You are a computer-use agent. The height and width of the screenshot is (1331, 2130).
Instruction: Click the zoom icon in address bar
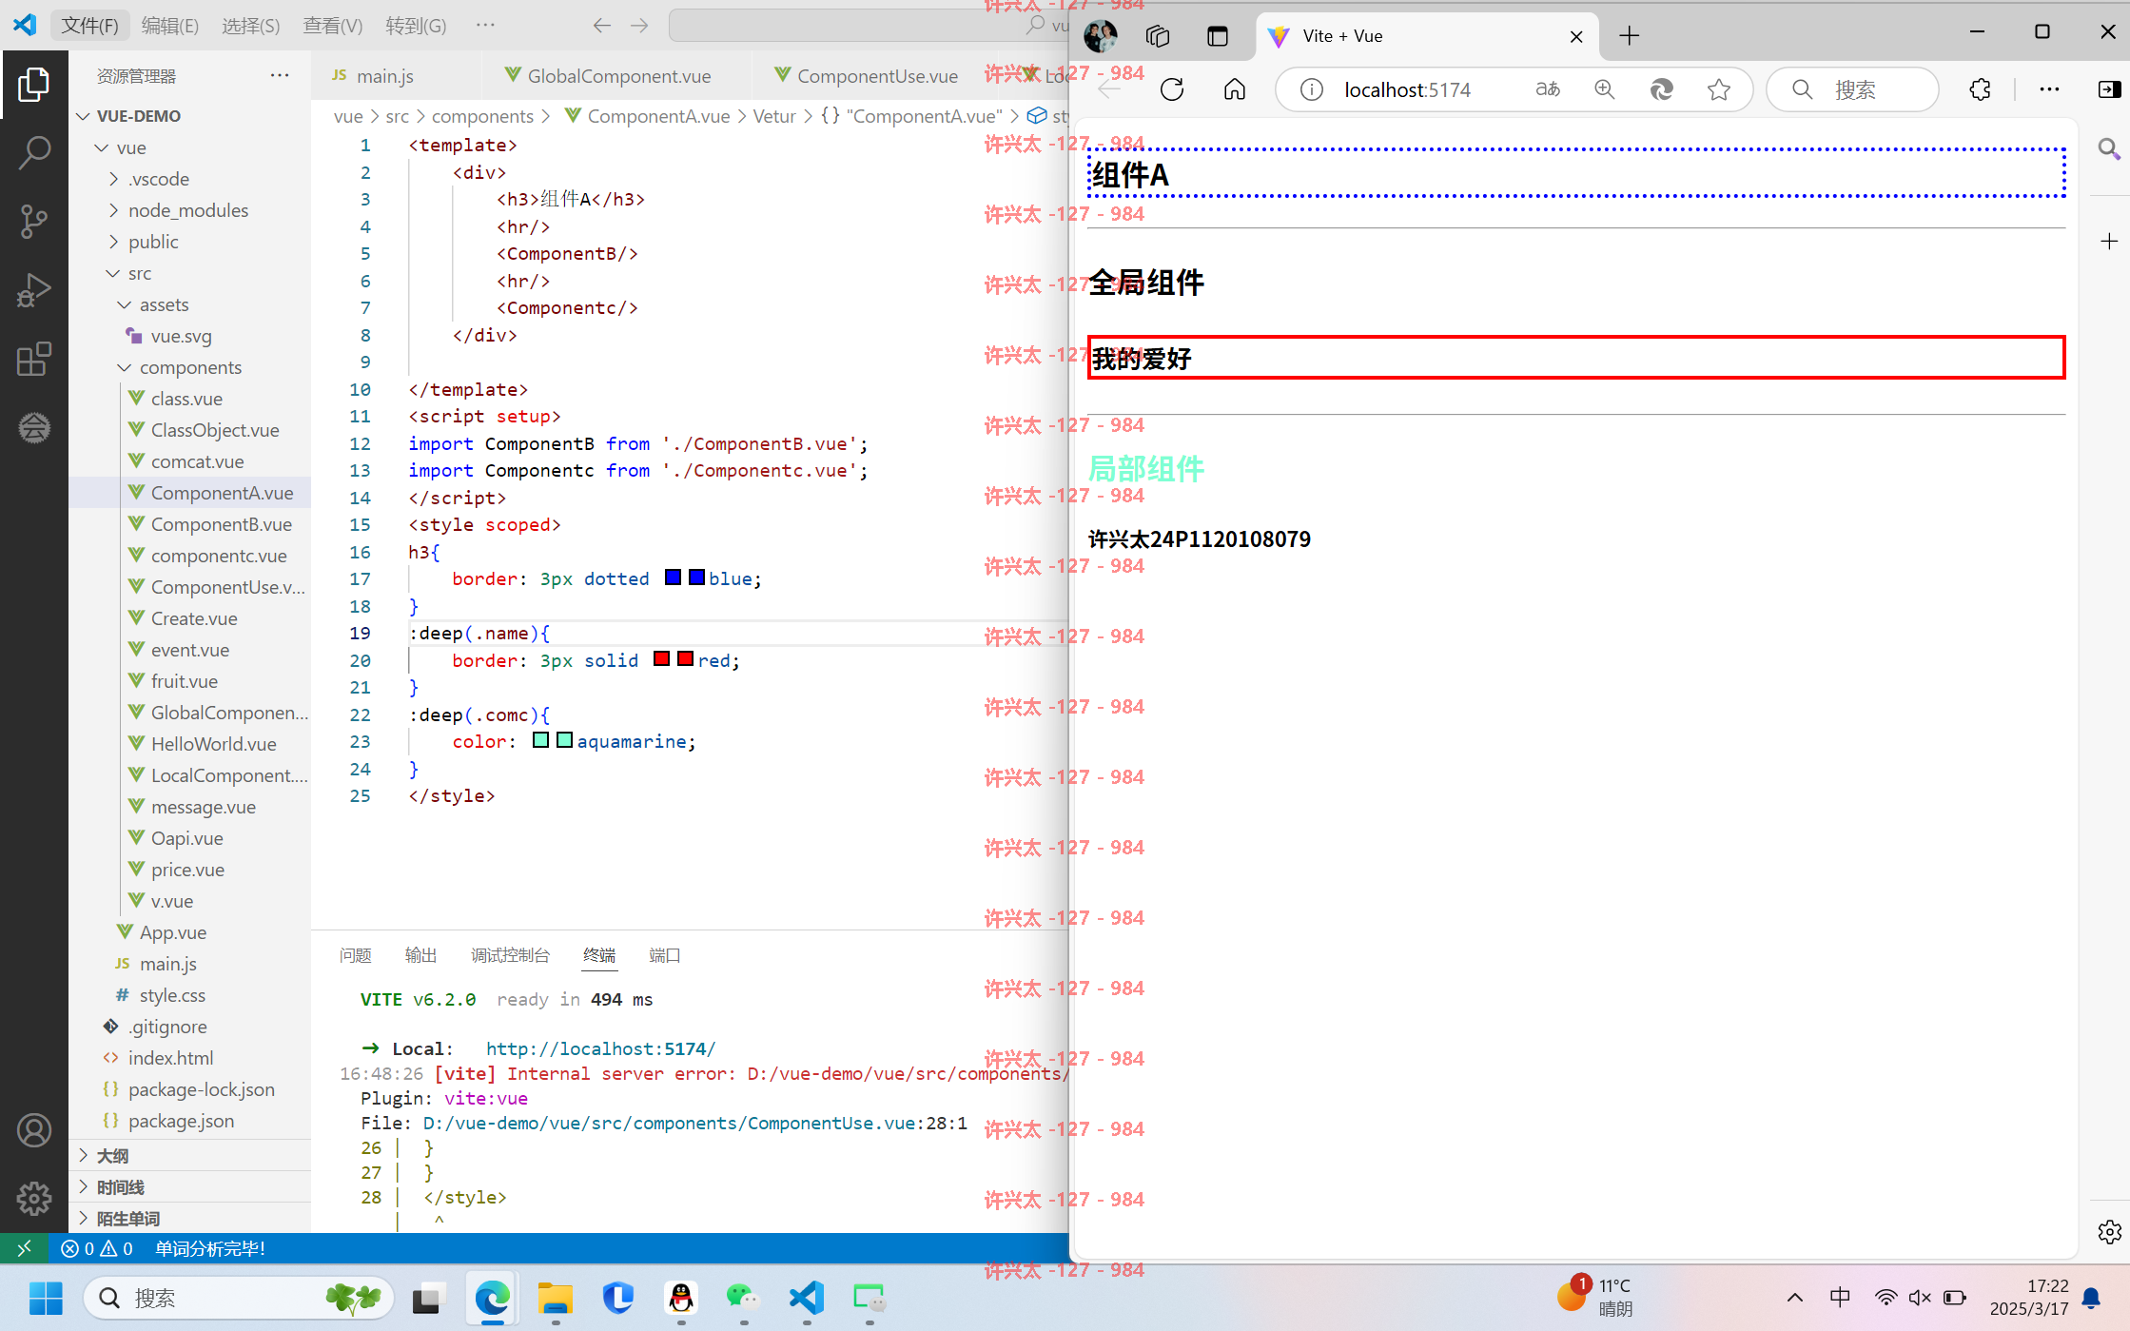tap(1605, 89)
